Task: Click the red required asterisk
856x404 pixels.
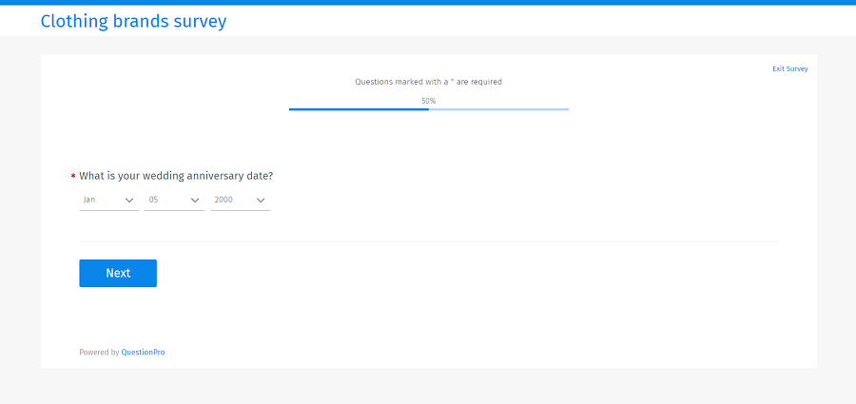Action: pyautogui.click(x=73, y=177)
